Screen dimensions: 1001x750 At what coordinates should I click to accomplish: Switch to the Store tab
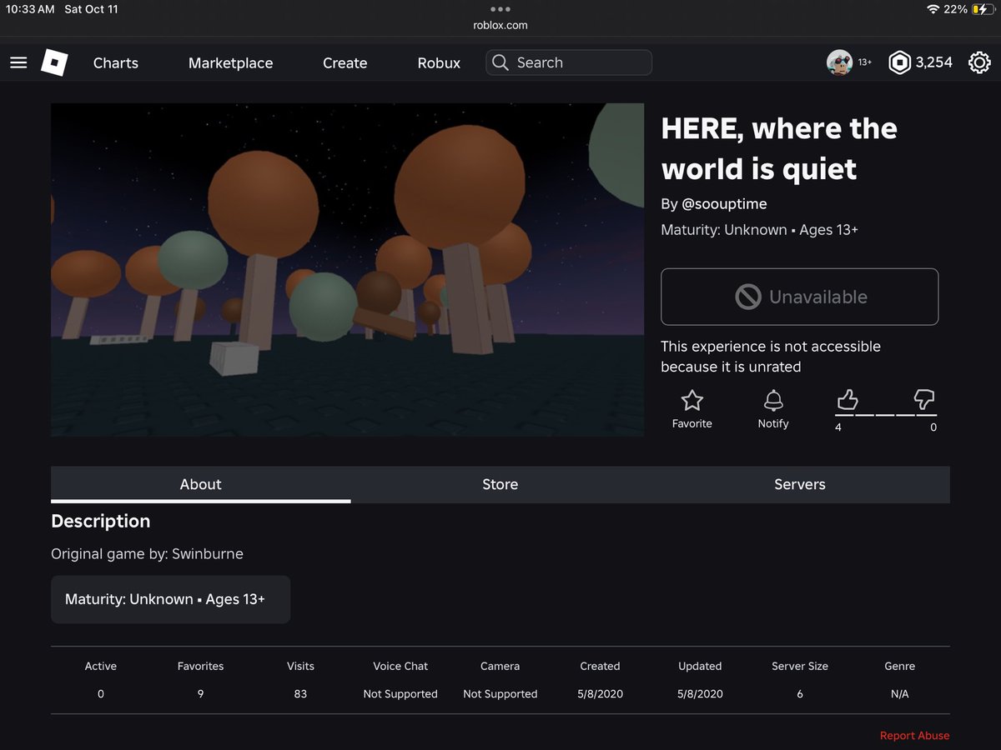500,484
